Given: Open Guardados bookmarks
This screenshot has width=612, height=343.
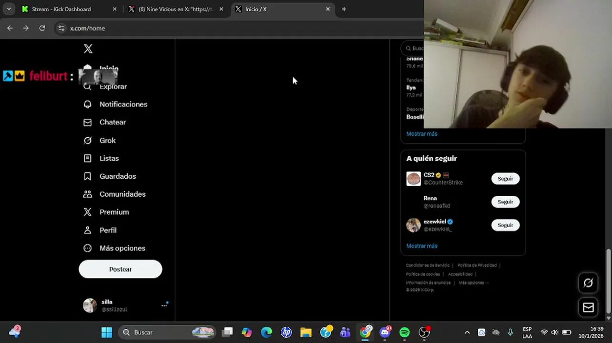Looking at the screenshot, I should pos(110,176).
